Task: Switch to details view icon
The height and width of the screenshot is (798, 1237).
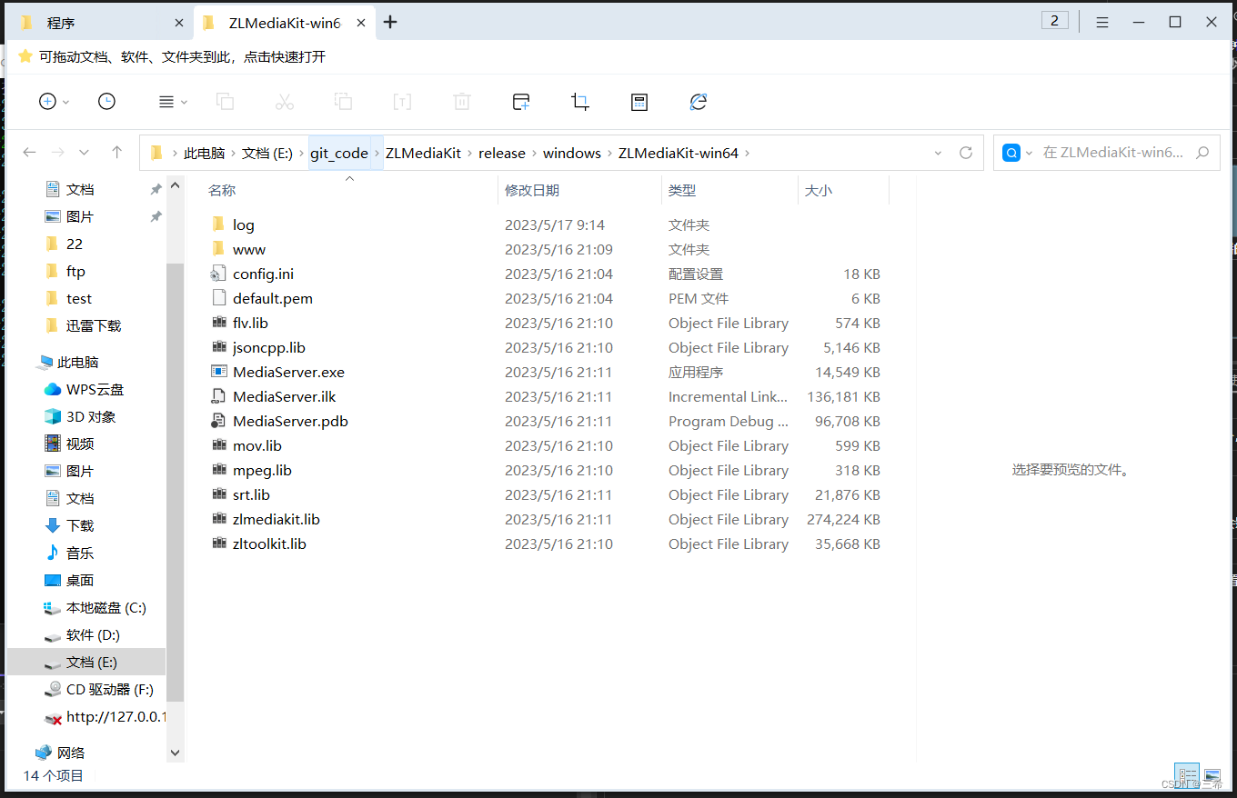Action: 1186,775
